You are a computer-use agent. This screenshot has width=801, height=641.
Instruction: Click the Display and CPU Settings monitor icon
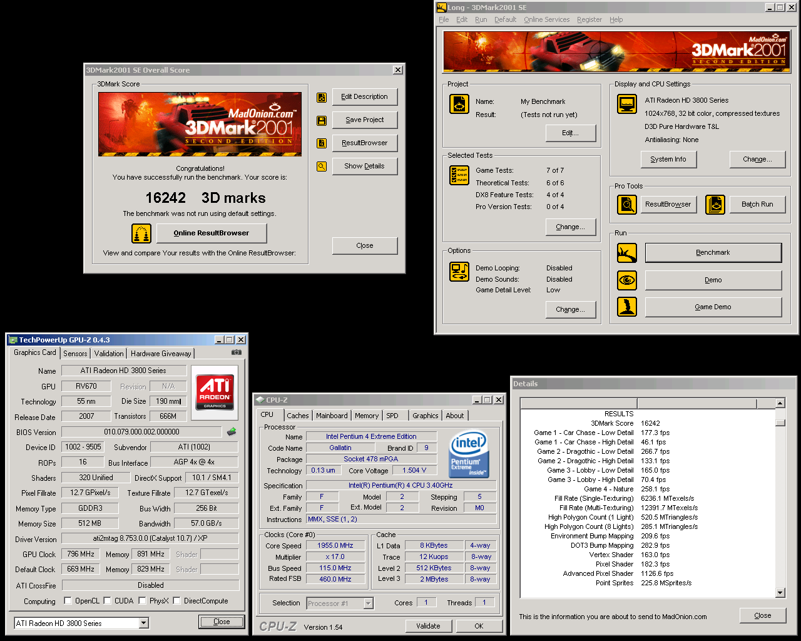[x=627, y=104]
